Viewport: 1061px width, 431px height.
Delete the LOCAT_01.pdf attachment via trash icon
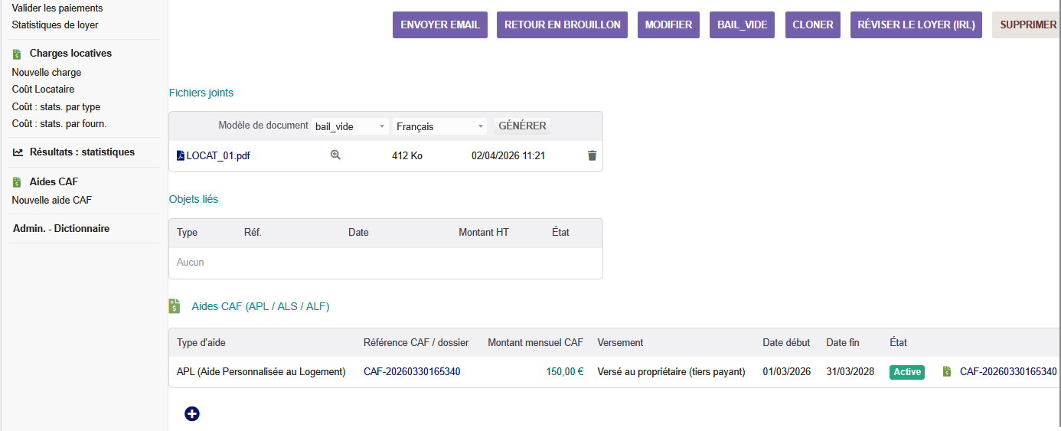(592, 155)
